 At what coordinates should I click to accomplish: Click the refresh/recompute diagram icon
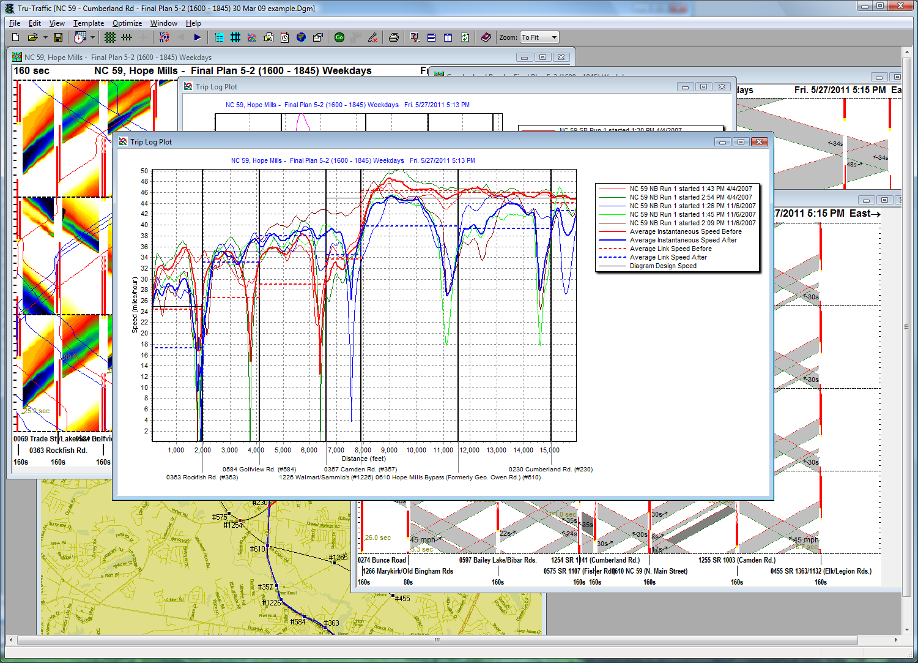tap(464, 37)
